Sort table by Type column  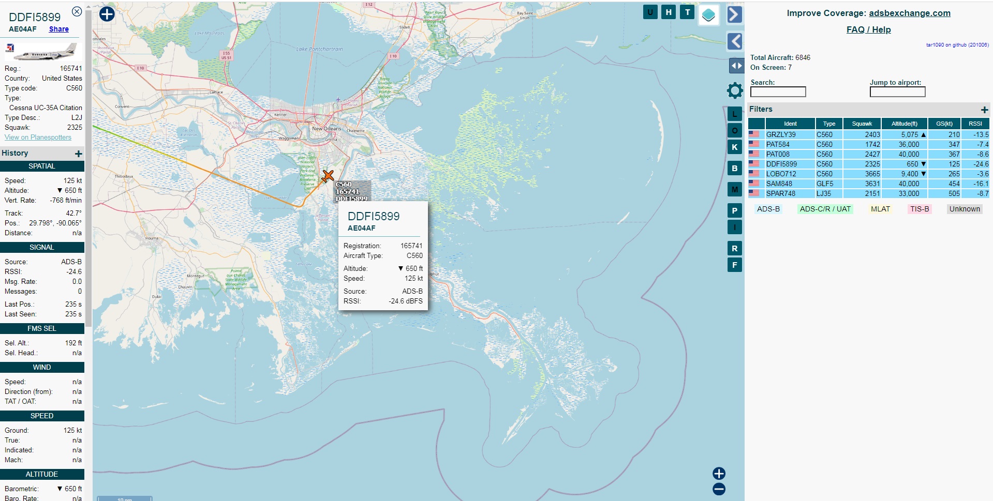point(829,124)
